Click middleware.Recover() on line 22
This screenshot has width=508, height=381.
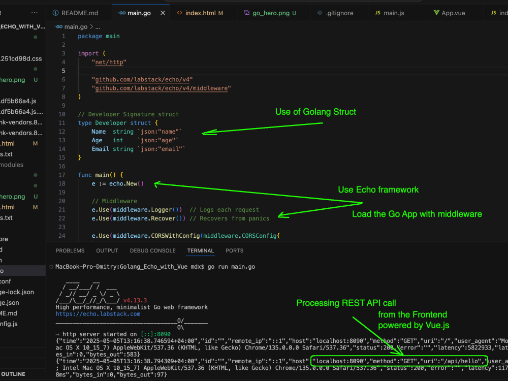149,218
